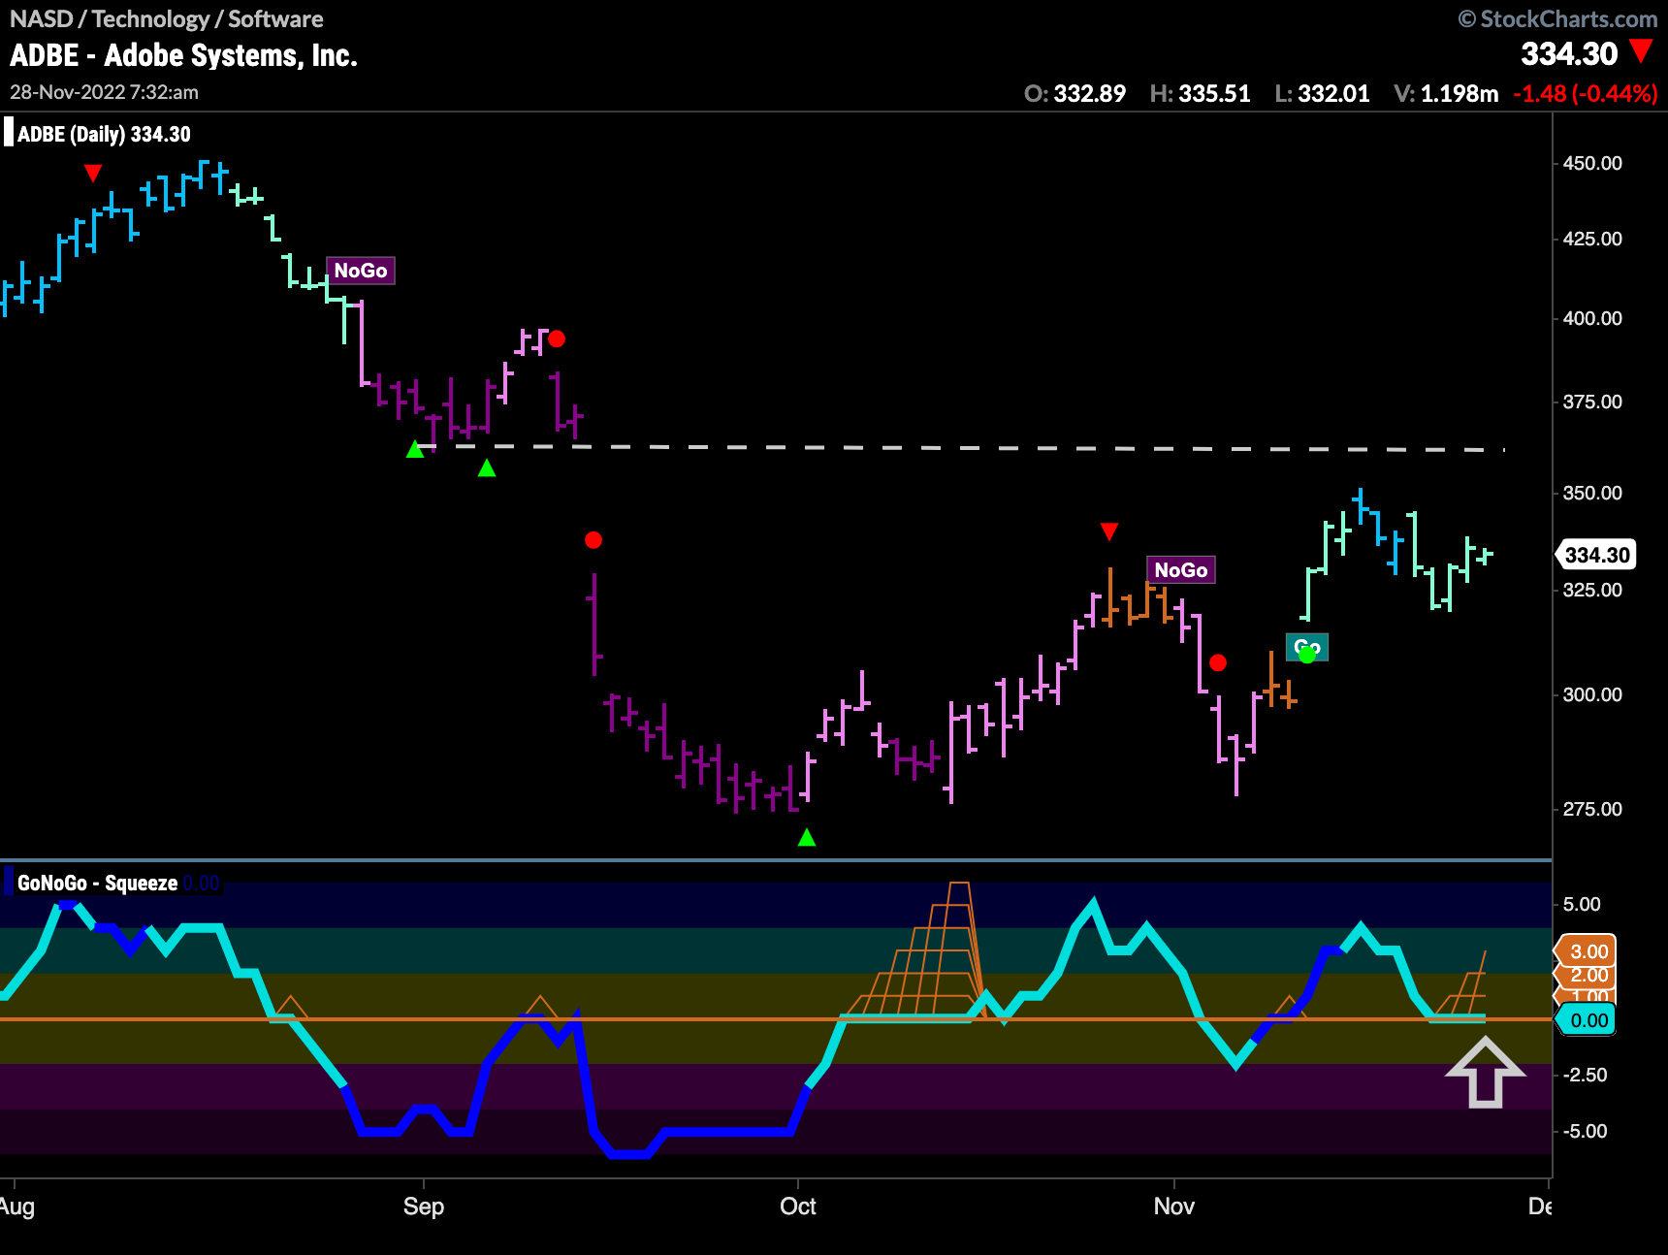Click the red down-triangle beside header price
This screenshot has width=1668, height=1255.
1641,50
